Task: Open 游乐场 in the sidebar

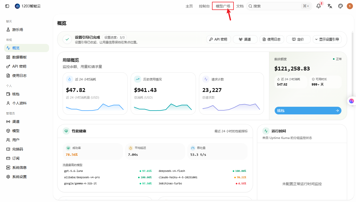Action: [x=27, y=30]
